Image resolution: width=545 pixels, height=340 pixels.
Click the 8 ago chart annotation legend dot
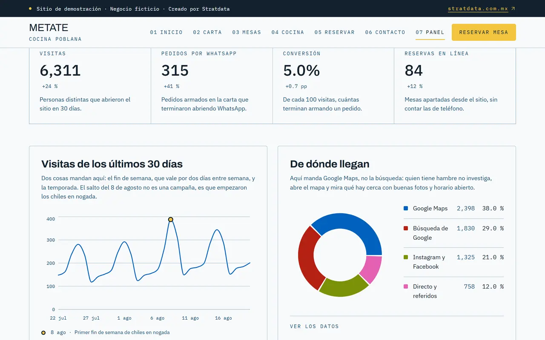43,332
